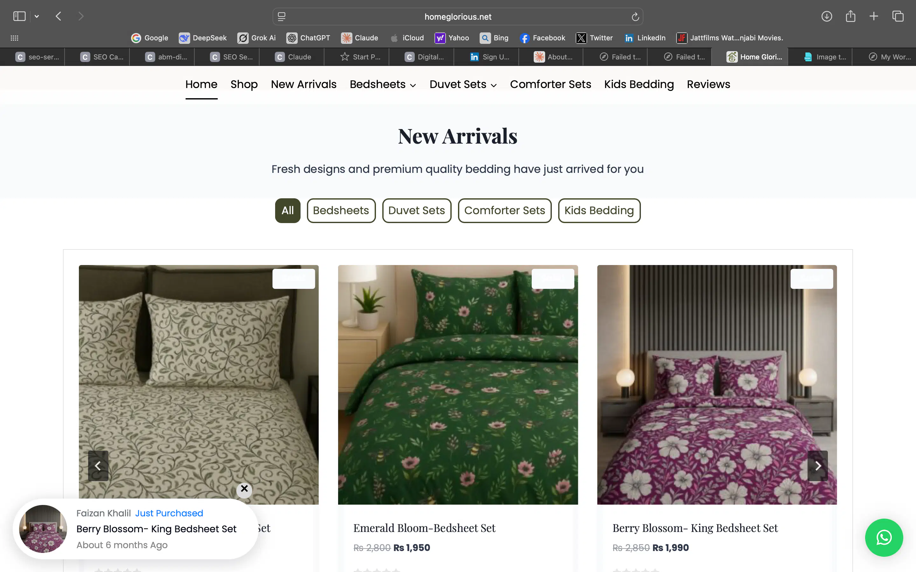Open the Reviews navigation menu item

coord(708,84)
